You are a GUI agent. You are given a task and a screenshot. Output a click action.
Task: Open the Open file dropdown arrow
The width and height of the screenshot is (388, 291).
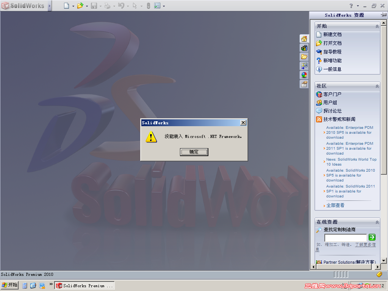pyautogui.click(x=87, y=6)
